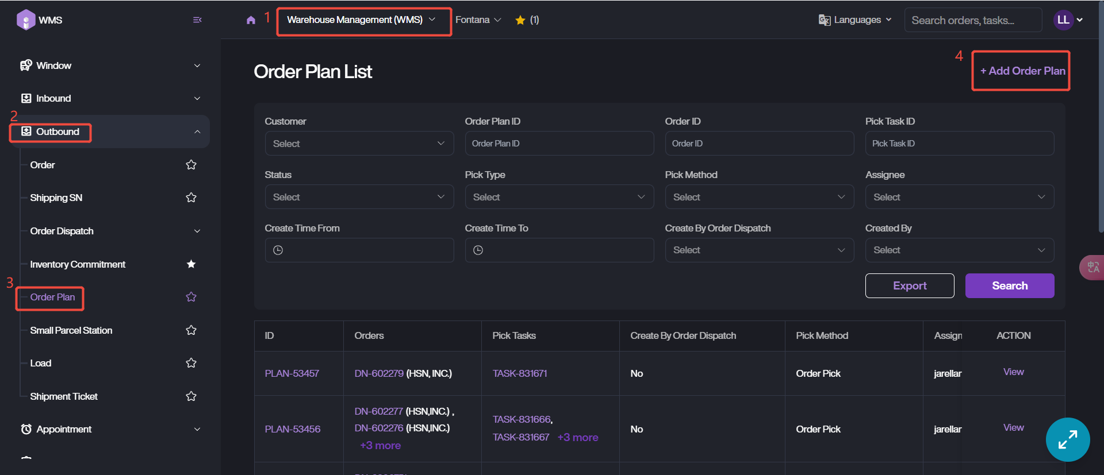
Task: Toggle favorite star for Shipping SN
Action: 191,198
